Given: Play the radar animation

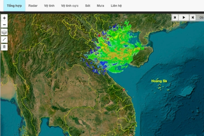Looking at the screenshot, I should tap(184, 17).
